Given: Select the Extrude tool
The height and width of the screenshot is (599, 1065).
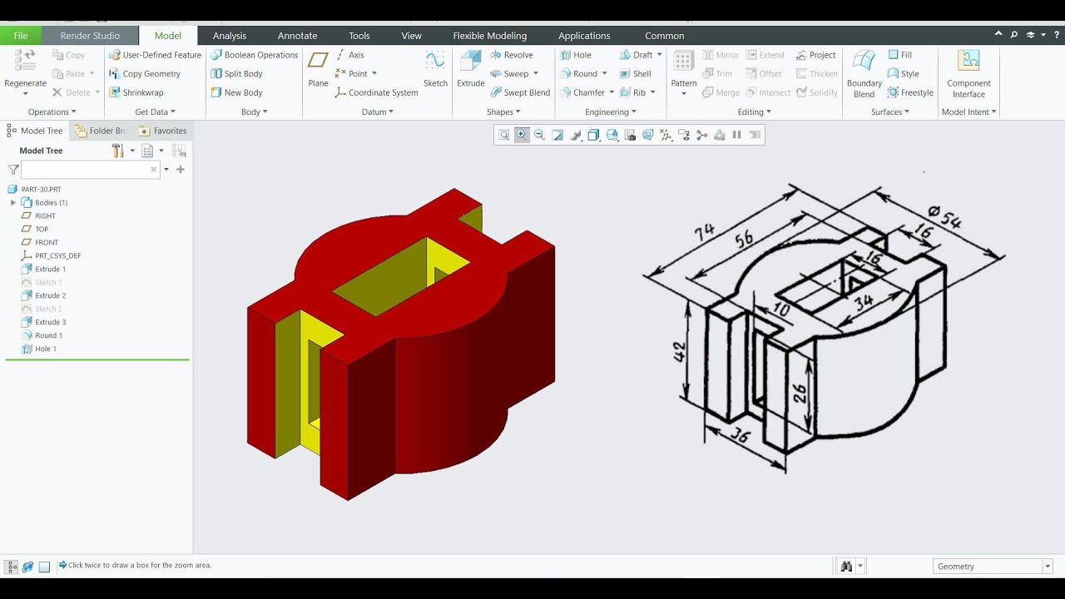Looking at the screenshot, I should pyautogui.click(x=471, y=68).
